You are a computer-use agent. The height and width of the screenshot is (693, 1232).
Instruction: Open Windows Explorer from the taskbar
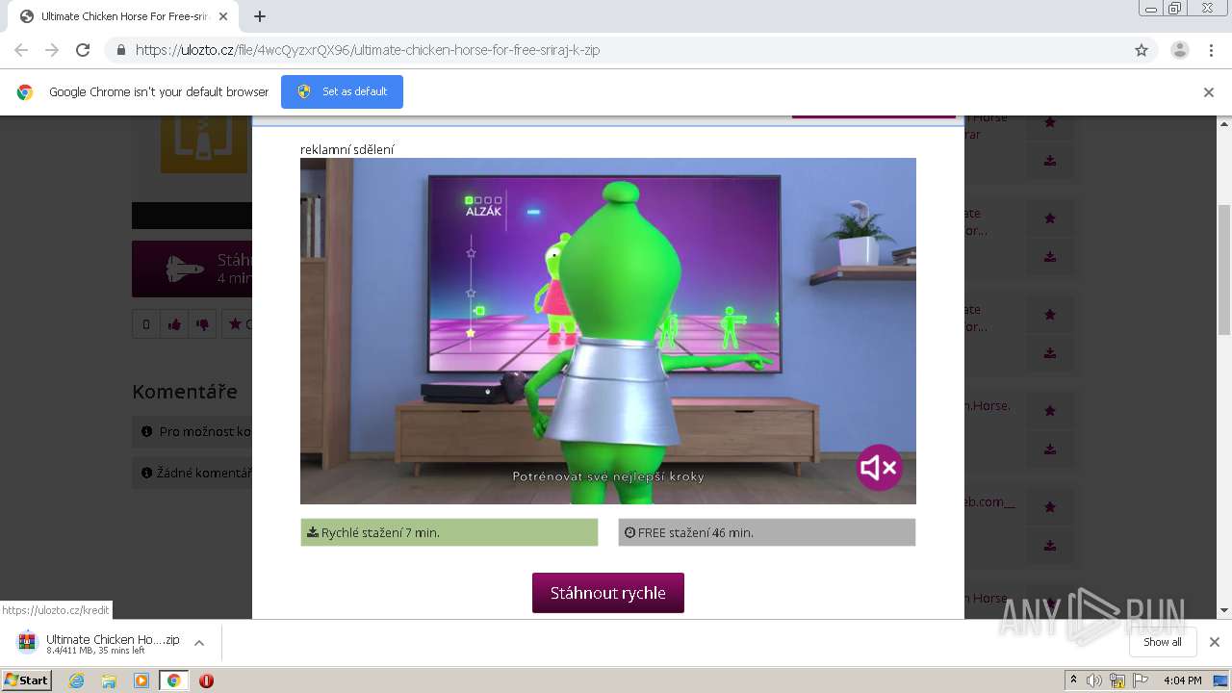click(x=109, y=680)
